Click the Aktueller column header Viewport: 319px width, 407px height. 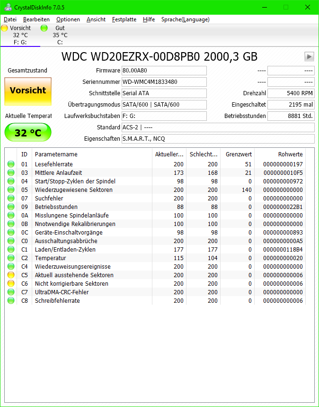click(169, 154)
